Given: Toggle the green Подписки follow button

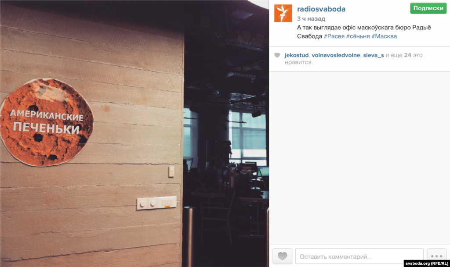Looking at the screenshot, I should [428, 8].
